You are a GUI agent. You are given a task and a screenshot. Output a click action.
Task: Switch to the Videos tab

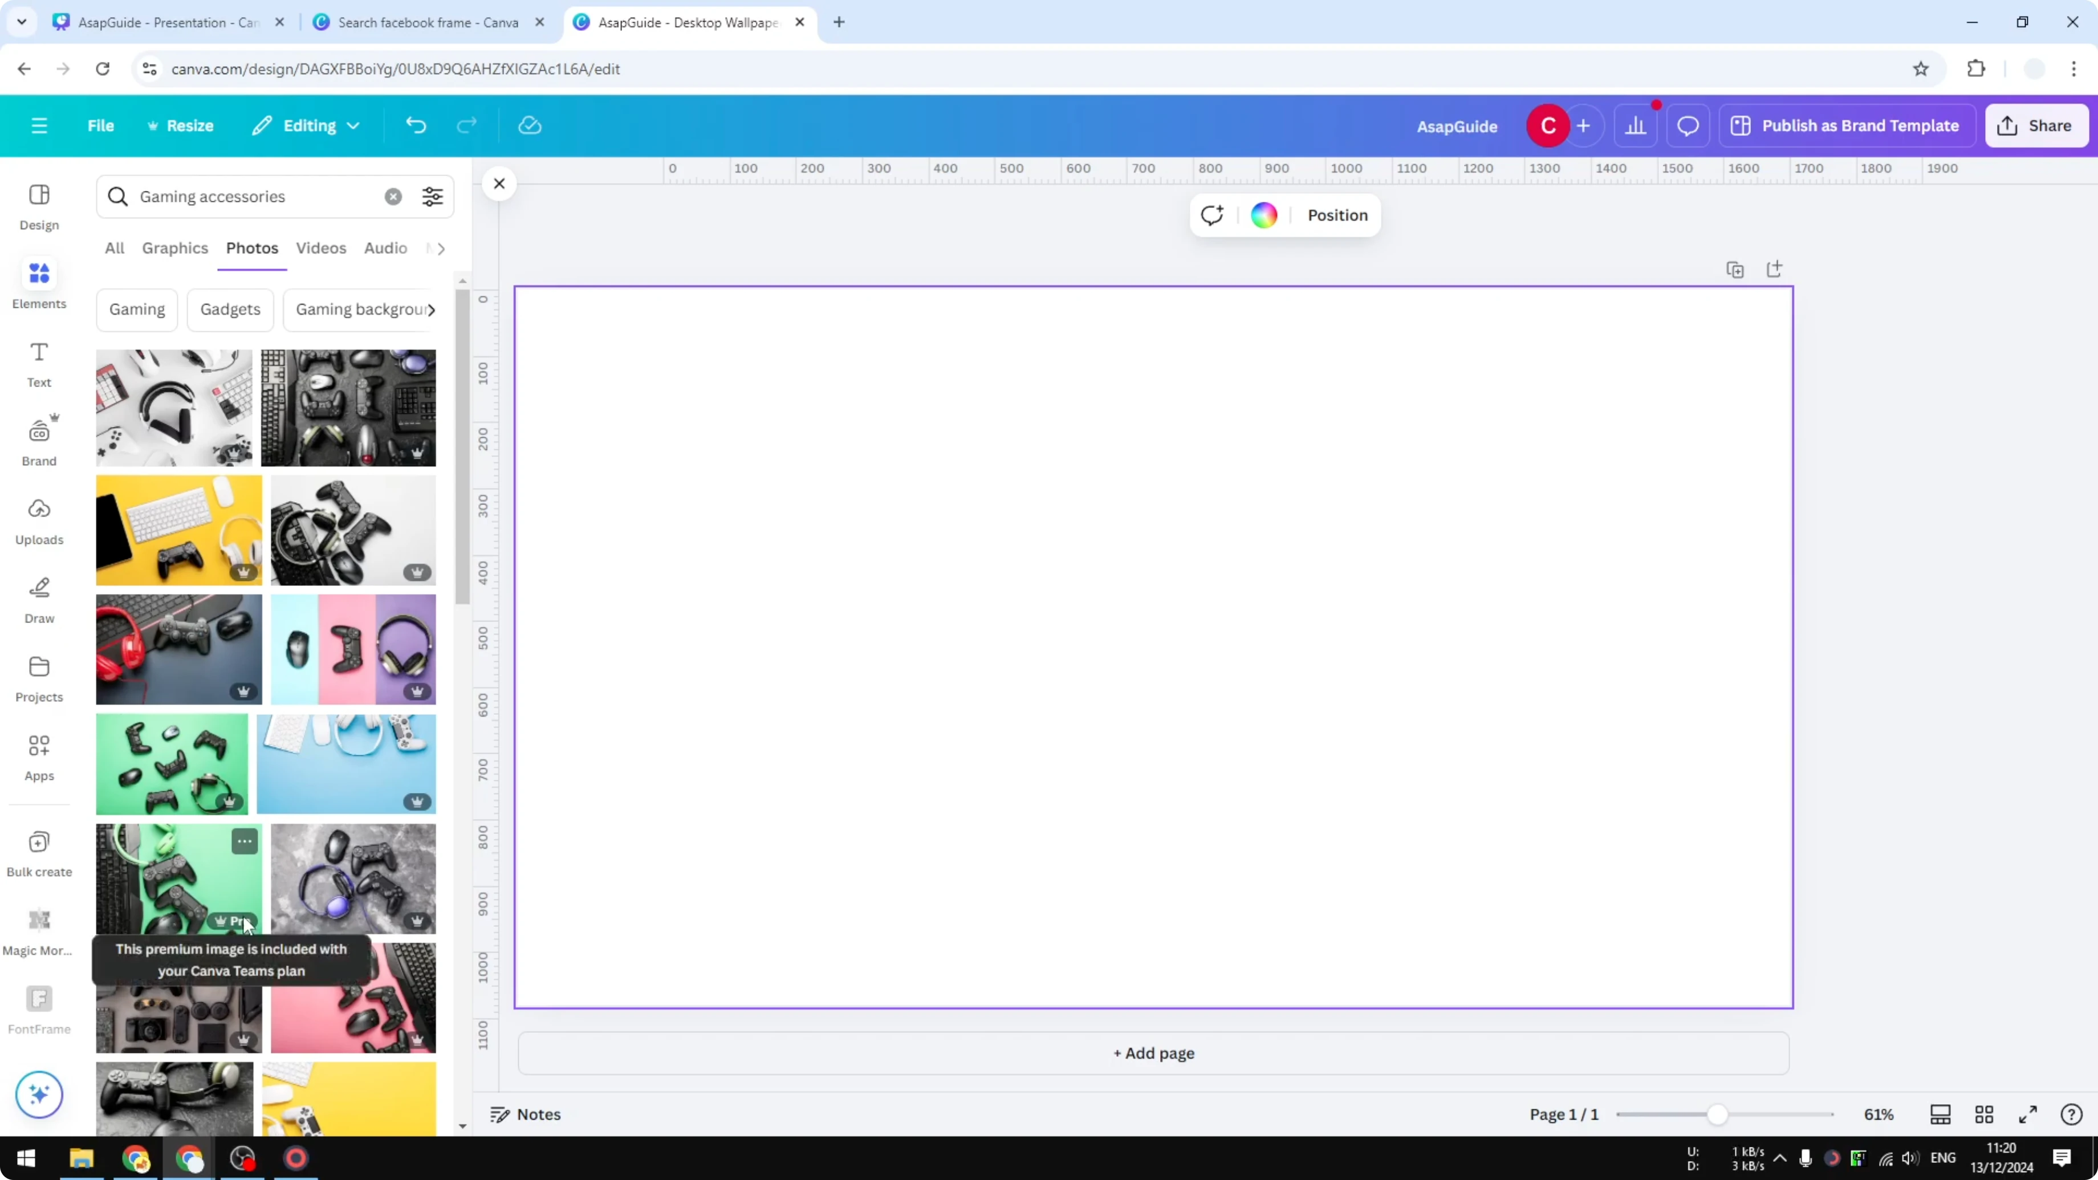pos(321,247)
